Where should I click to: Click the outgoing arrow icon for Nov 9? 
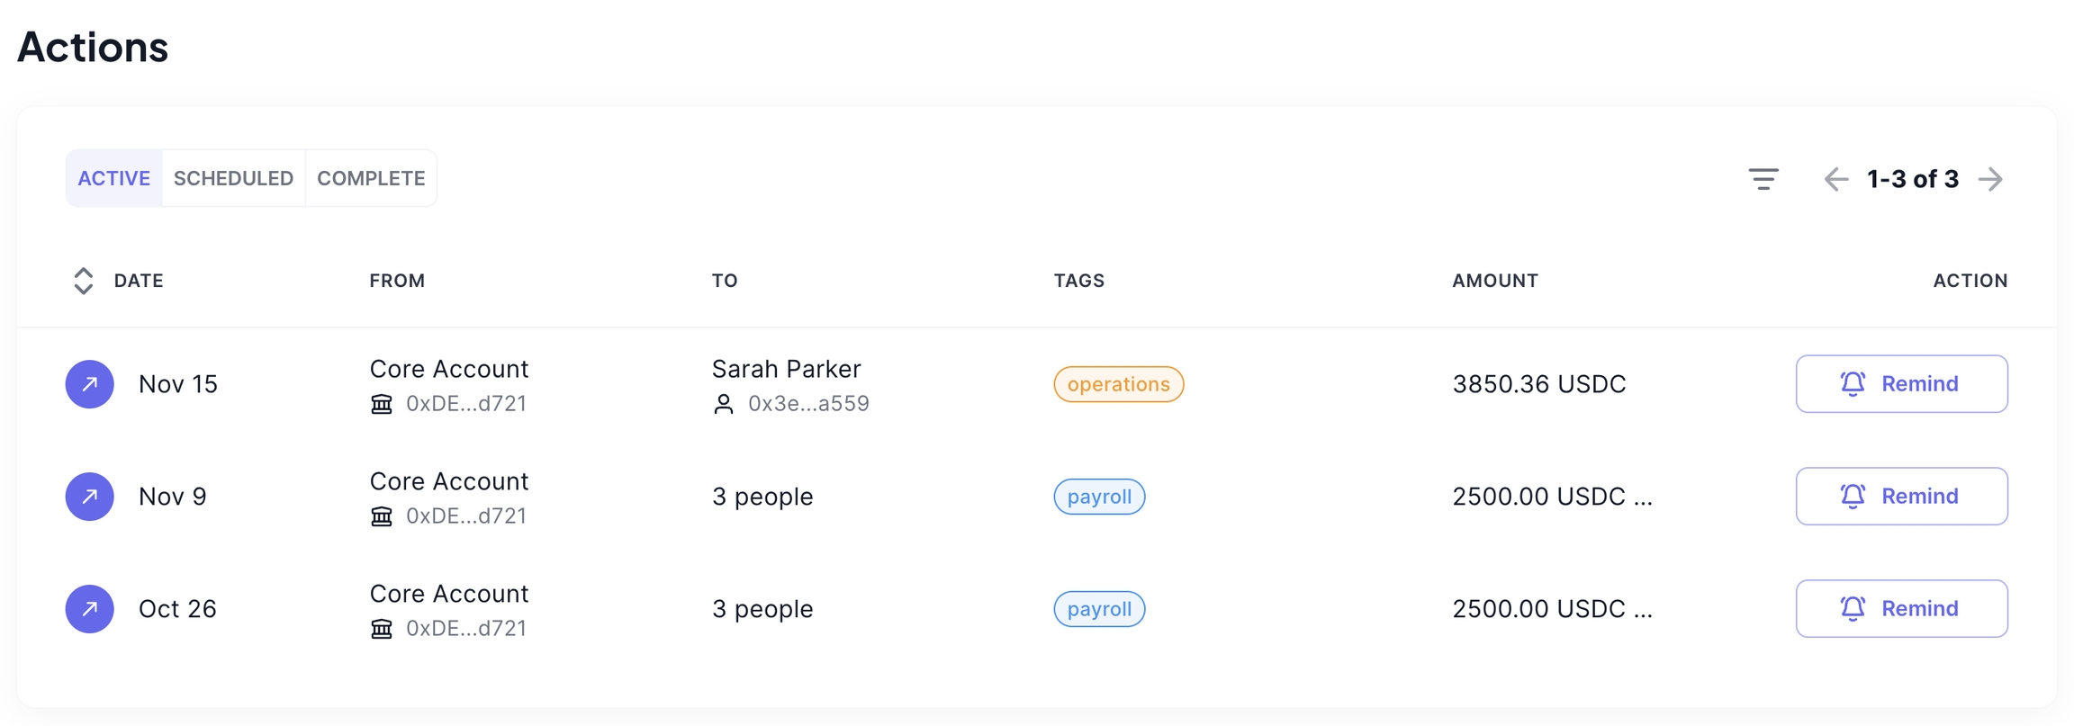click(x=90, y=497)
